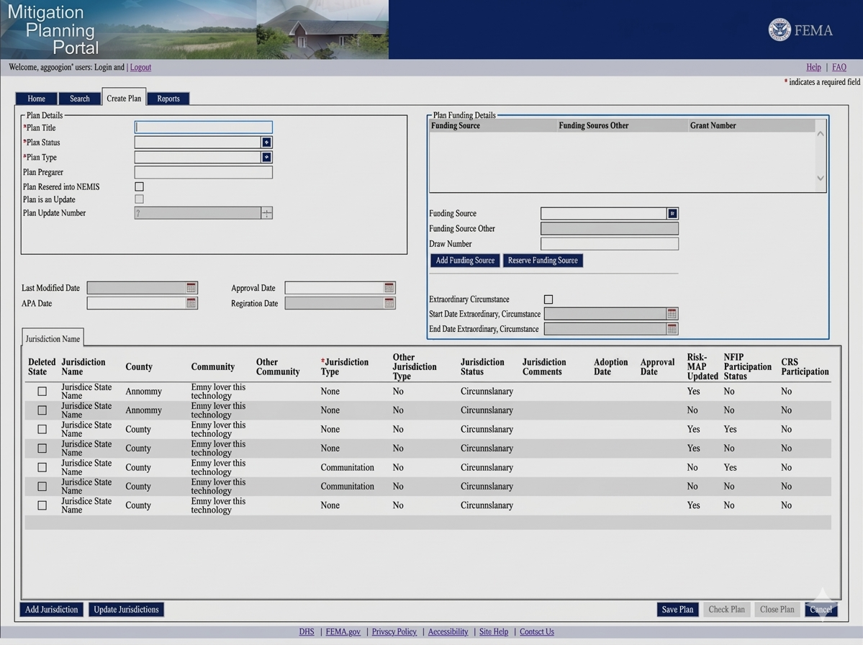Viewport: 863px width, 645px height.
Task: Expand the Plan Status dropdown
Action: point(266,143)
